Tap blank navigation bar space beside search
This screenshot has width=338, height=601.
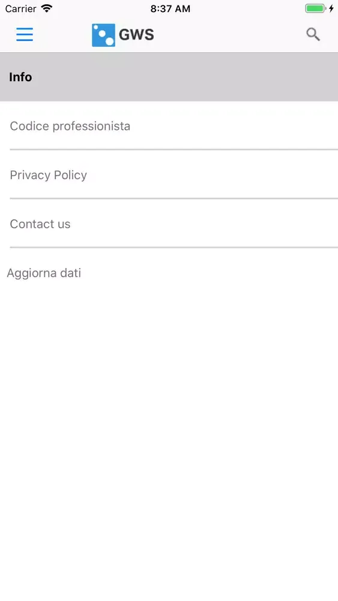point(230,35)
